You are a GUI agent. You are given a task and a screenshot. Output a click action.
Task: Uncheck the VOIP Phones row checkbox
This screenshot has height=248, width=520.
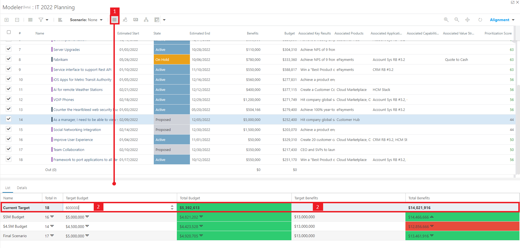click(9, 99)
